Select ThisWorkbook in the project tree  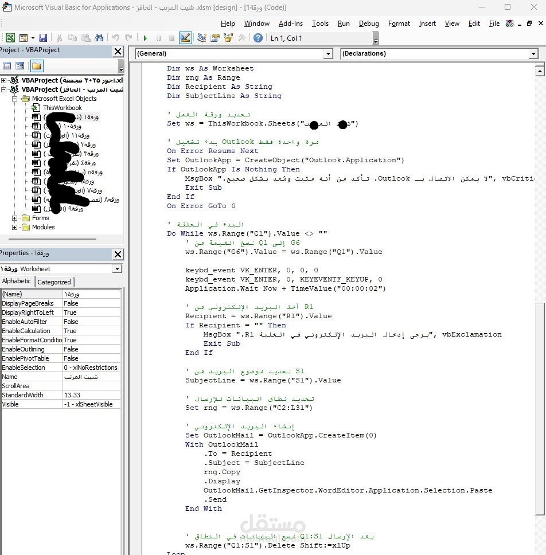click(x=63, y=108)
